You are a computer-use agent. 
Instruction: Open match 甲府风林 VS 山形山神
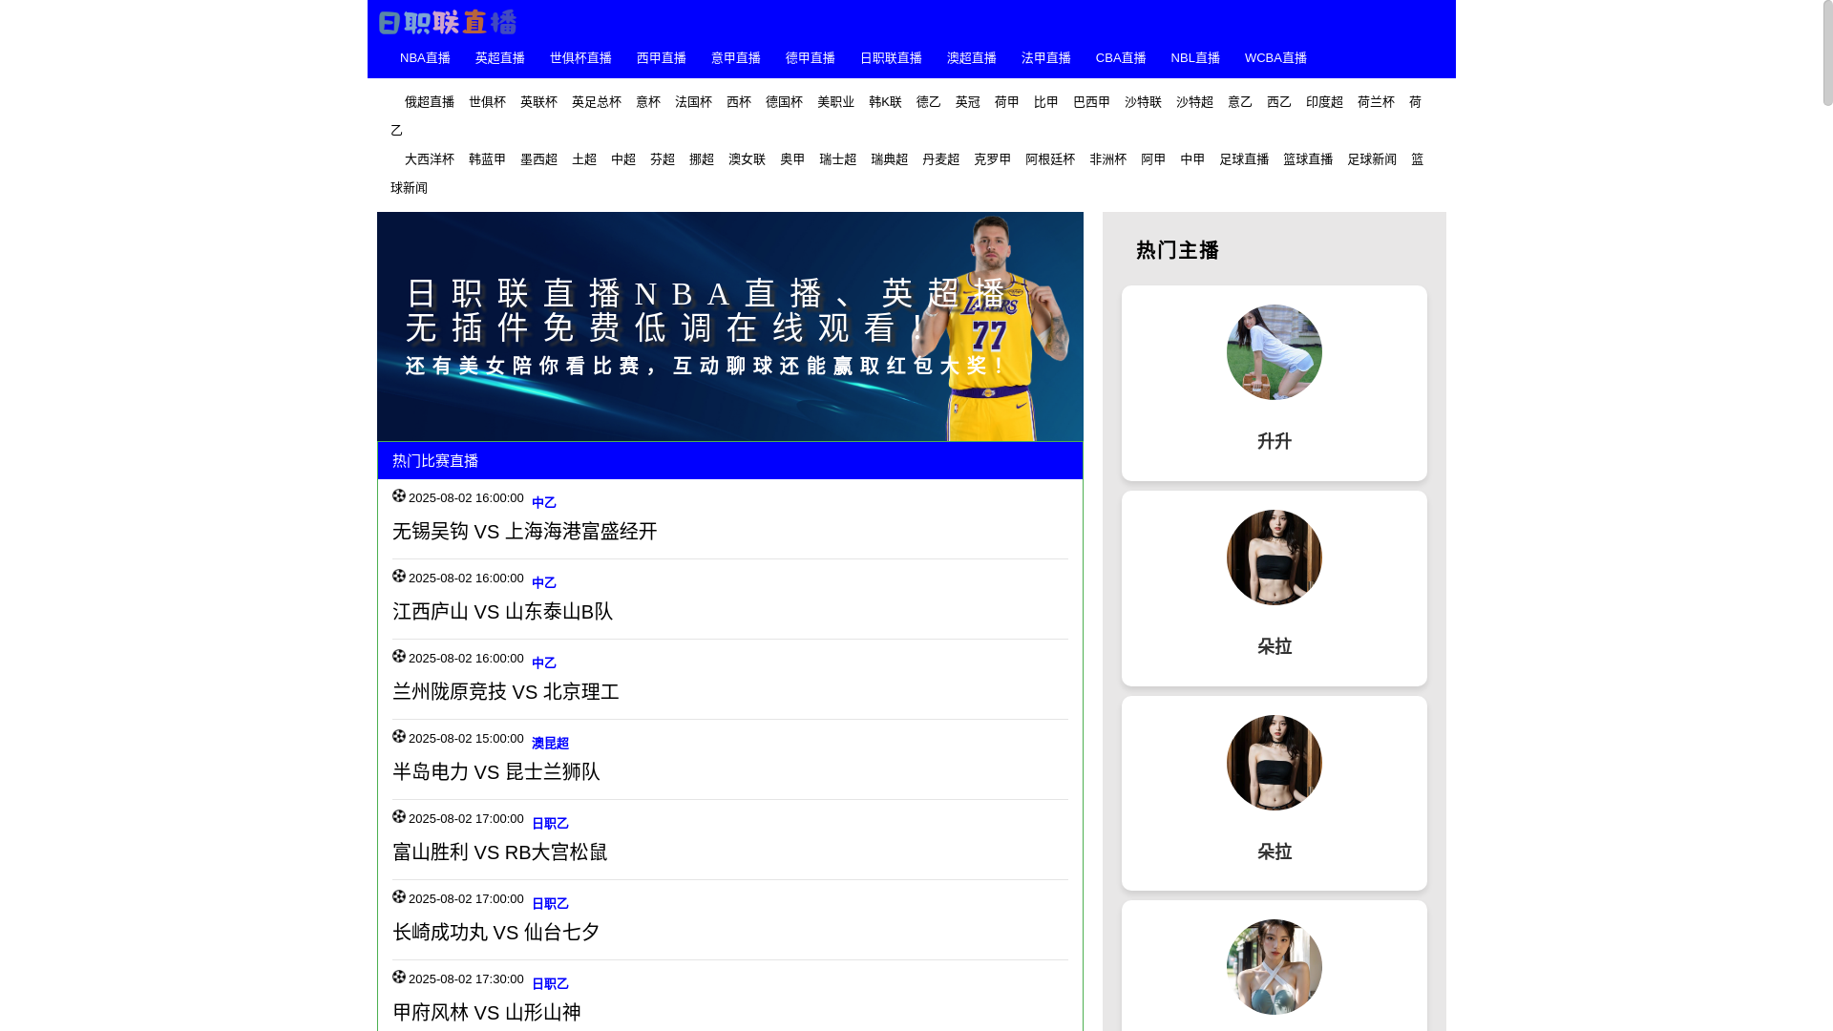(x=487, y=1012)
